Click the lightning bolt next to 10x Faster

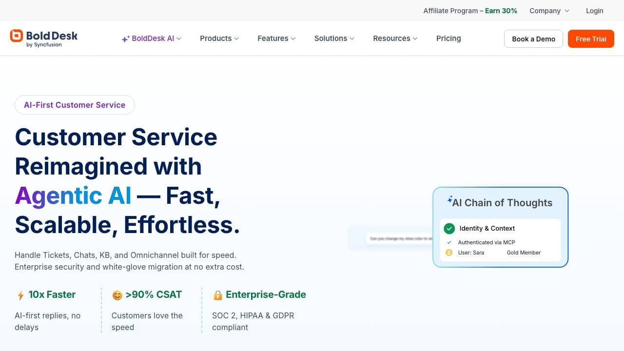(20, 294)
